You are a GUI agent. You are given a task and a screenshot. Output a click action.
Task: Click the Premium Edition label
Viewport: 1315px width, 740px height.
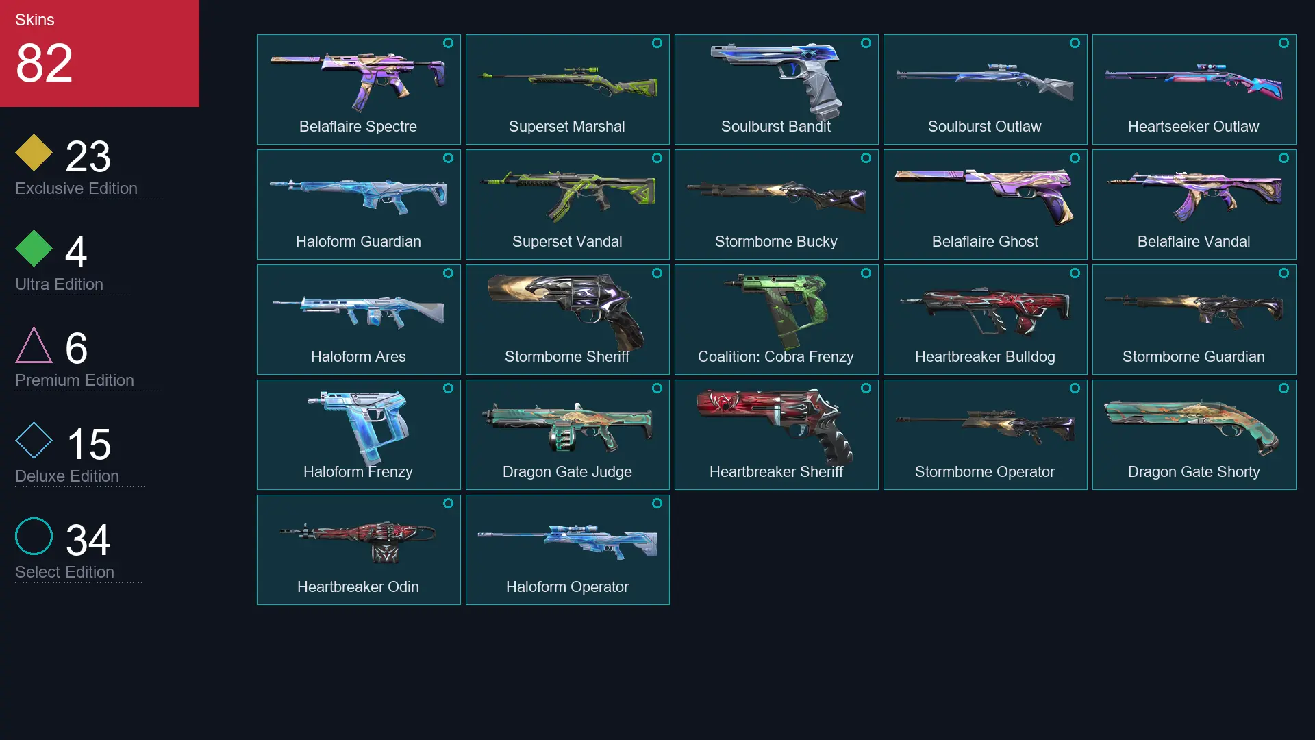pyautogui.click(x=75, y=380)
